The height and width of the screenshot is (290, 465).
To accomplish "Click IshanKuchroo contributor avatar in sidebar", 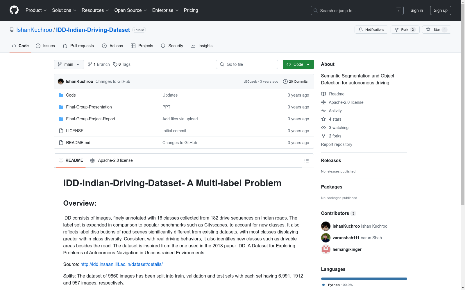I will [x=326, y=226].
